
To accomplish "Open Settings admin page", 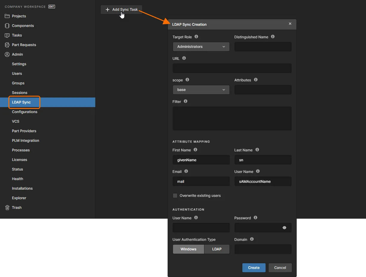I will (19, 64).
